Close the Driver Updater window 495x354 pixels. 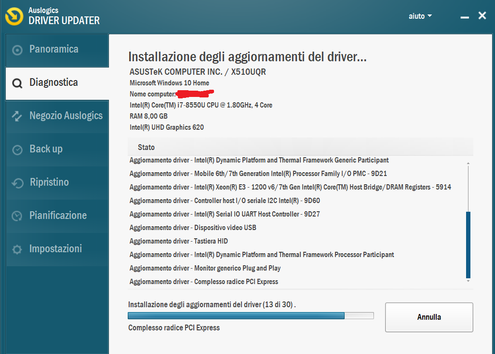click(x=482, y=15)
